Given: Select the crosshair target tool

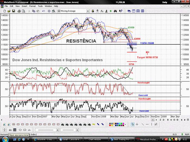Looking at the screenshot, I should [49, 11].
